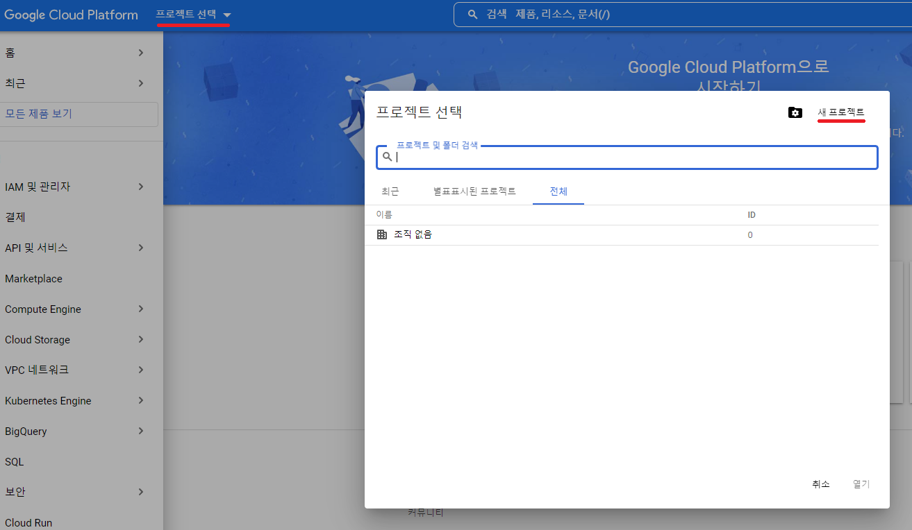Screen dimensions: 912x530
Task: Click the 열기 button in dialog
Action: [x=861, y=484]
